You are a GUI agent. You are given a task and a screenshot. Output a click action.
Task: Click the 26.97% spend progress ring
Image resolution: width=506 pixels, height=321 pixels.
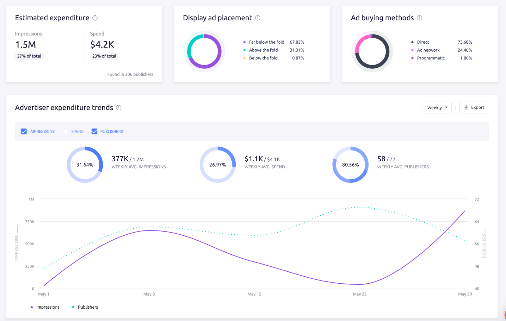click(218, 164)
